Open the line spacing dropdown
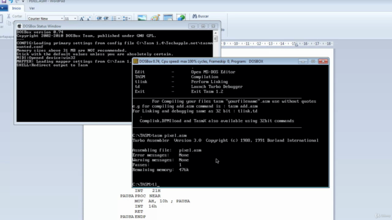Viewport: 392px width, 220px height. coord(127,18)
